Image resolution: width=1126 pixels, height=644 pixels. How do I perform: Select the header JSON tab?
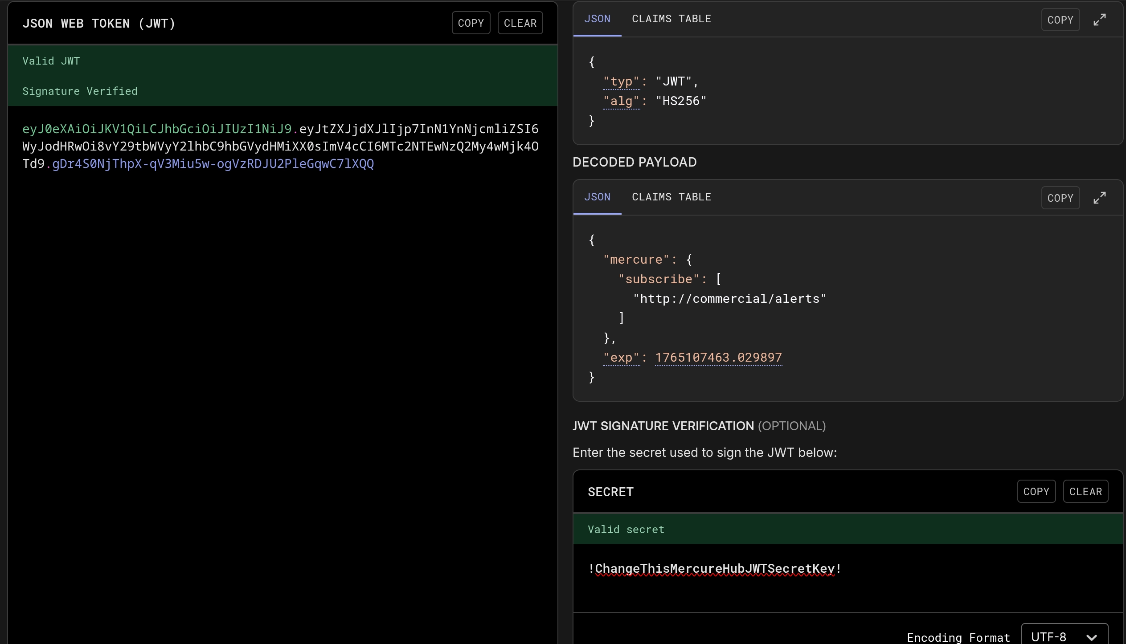(597, 19)
